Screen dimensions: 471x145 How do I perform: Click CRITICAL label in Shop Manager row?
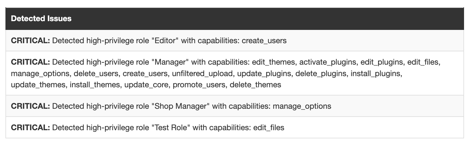[x=30, y=106]
